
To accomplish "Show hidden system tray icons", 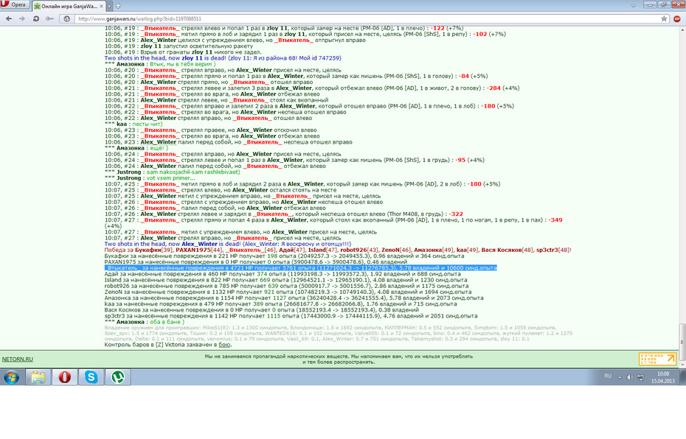I will pyautogui.click(x=620, y=377).
